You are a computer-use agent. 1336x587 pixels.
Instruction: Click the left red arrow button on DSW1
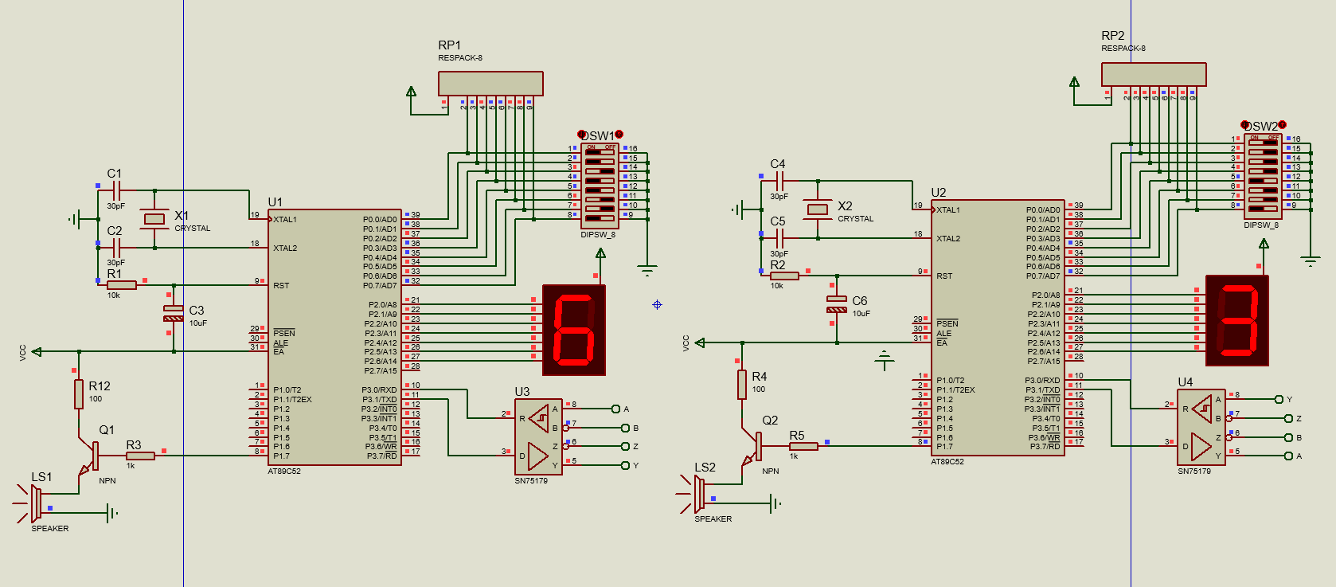(581, 135)
